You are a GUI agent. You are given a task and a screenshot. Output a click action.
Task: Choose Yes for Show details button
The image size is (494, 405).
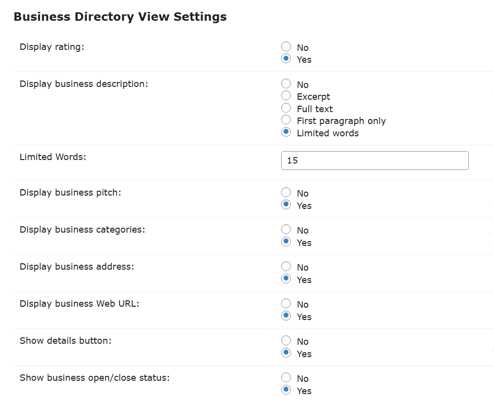pyautogui.click(x=286, y=353)
